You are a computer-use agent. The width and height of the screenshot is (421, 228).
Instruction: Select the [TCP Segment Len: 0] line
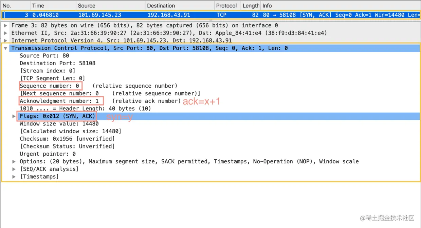tap(53, 78)
